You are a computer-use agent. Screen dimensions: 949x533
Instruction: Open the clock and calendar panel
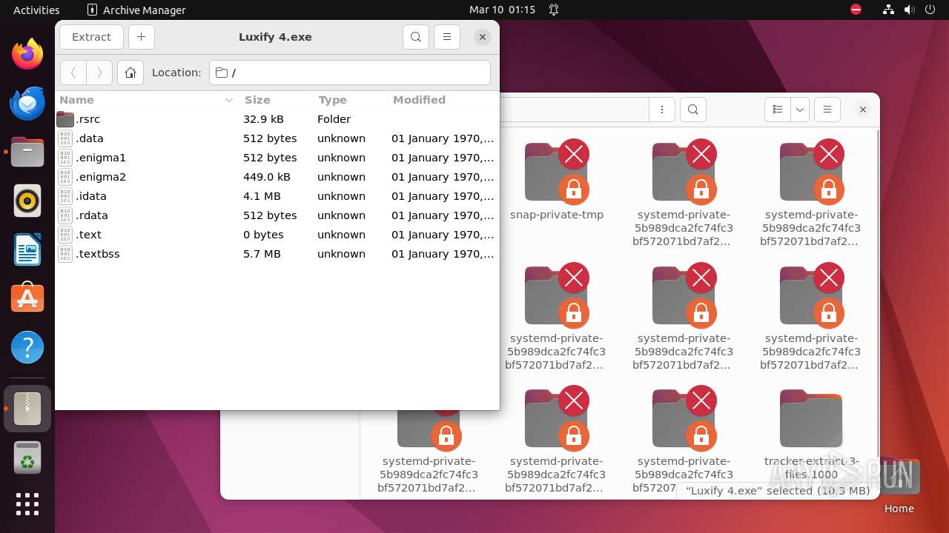click(x=502, y=10)
